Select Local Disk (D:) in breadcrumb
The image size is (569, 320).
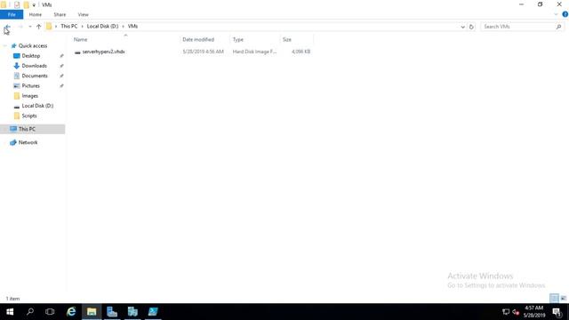click(x=103, y=26)
